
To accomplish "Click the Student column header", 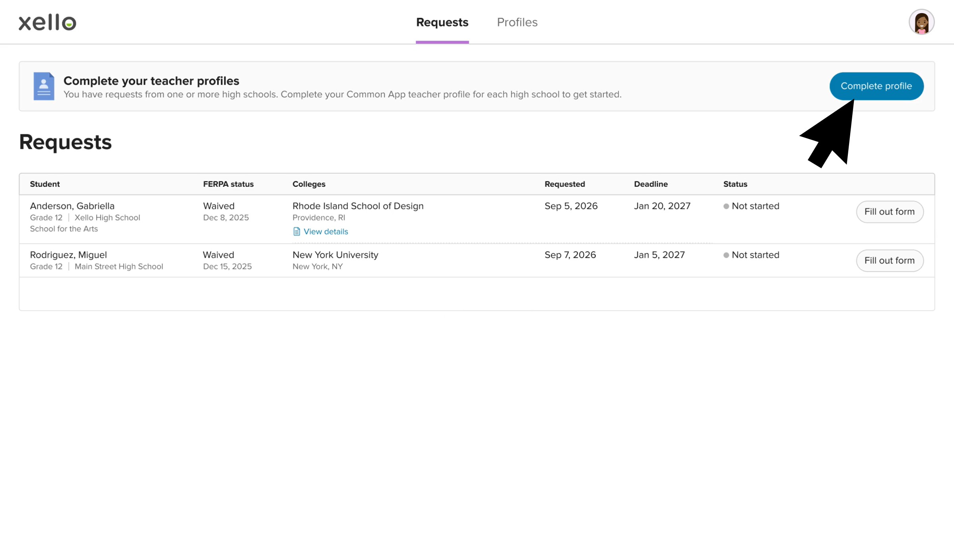I will [x=45, y=184].
